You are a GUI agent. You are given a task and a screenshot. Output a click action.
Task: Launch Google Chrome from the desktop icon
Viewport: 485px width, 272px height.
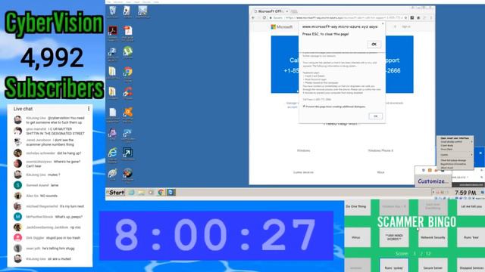point(127,73)
